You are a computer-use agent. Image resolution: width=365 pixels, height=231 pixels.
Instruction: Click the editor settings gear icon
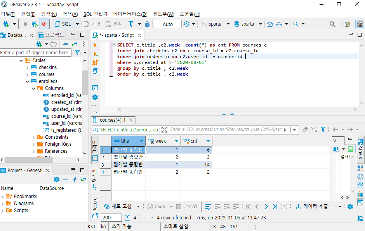95,97
